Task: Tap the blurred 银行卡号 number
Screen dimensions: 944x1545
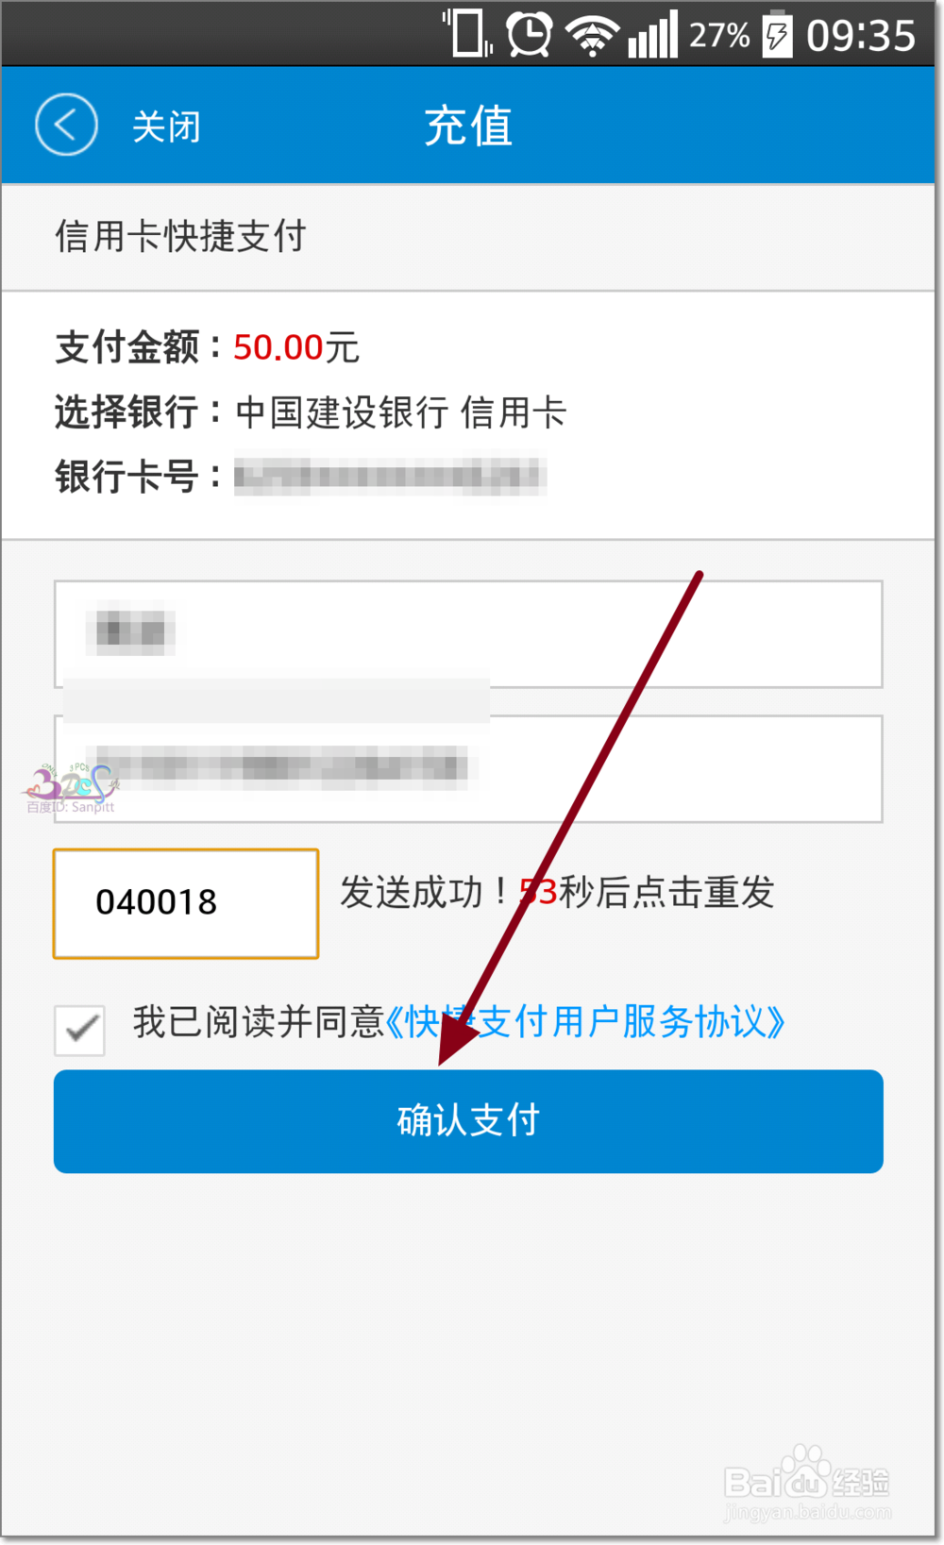Action: 390,476
